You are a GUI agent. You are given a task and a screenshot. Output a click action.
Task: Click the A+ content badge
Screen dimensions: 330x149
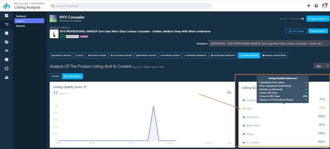click(x=63, y=36)
